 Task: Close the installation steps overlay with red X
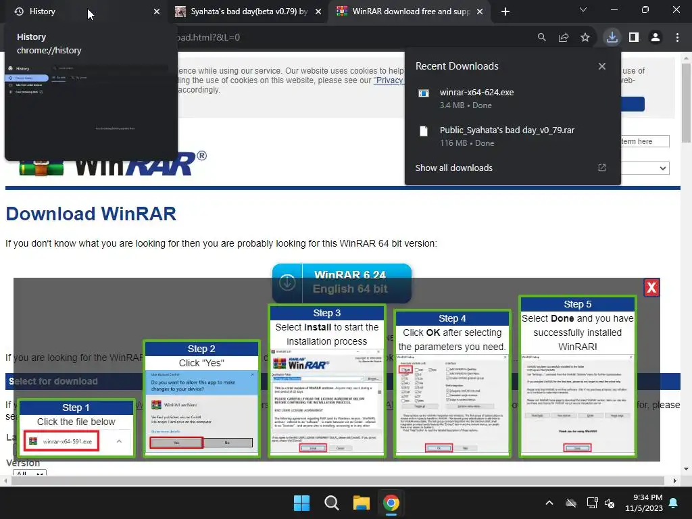pos(651,288)
